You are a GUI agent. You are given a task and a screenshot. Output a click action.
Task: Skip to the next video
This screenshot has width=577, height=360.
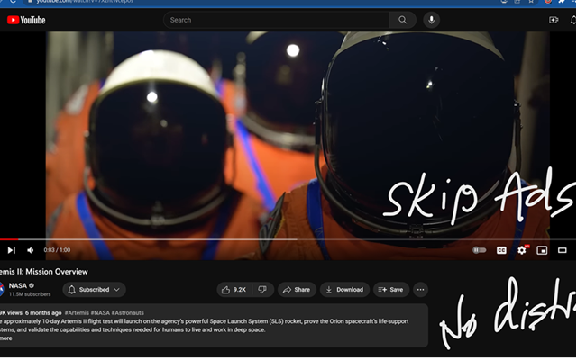[x=12, y=250]
